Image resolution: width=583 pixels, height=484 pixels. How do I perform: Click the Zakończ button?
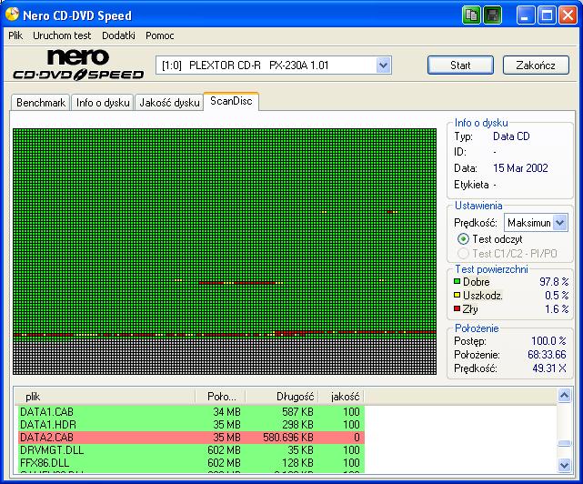tap(536, 66)
